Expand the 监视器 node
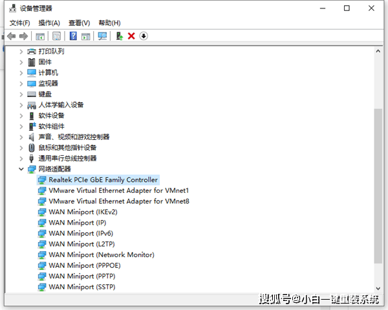Image resolution: width=388 pixels, height=310 pixels. 21,83
